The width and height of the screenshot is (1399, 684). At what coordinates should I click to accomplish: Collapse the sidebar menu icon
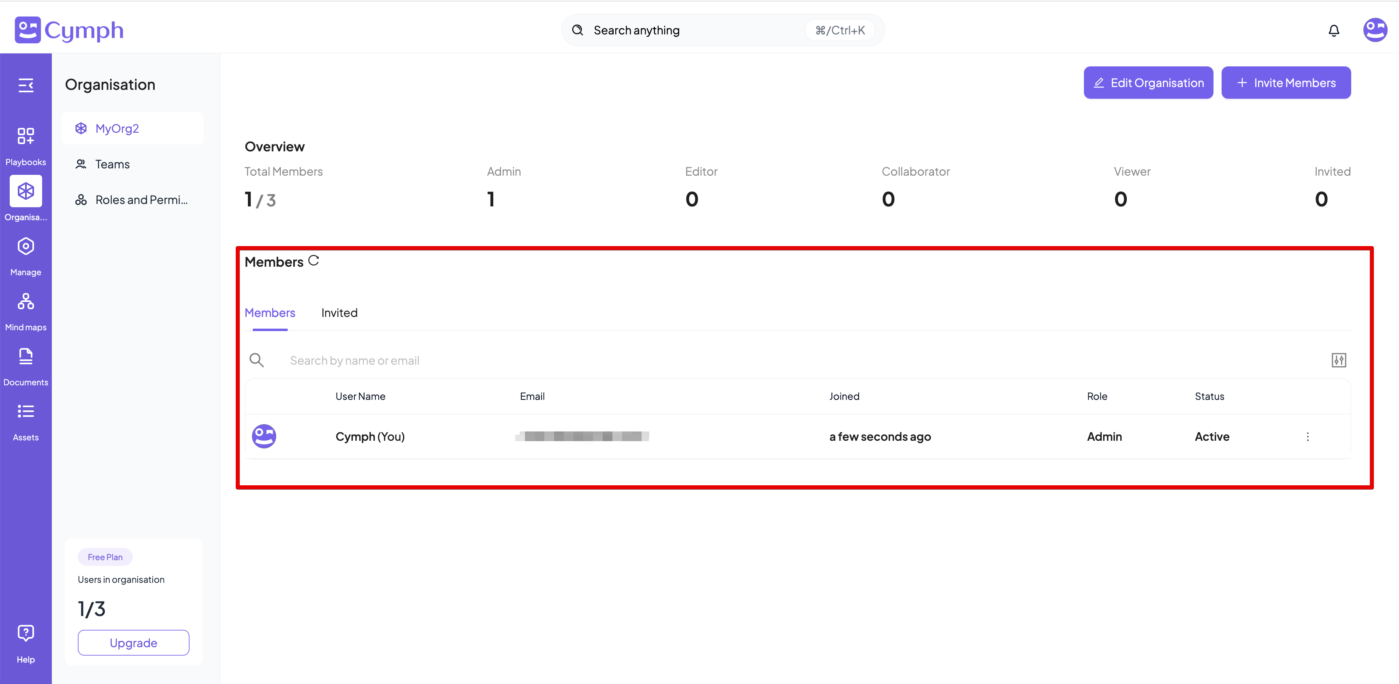pyautogui.click(x=26, y=85)
